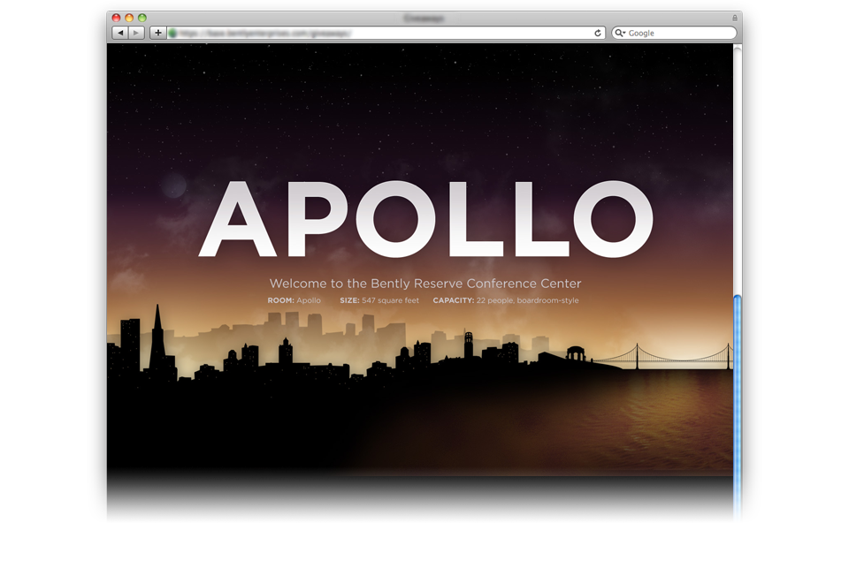Click the lock icon in the title bar
The height and width of the screenshot is (568, 849).
pyautogui.click(x=735, y=18)
